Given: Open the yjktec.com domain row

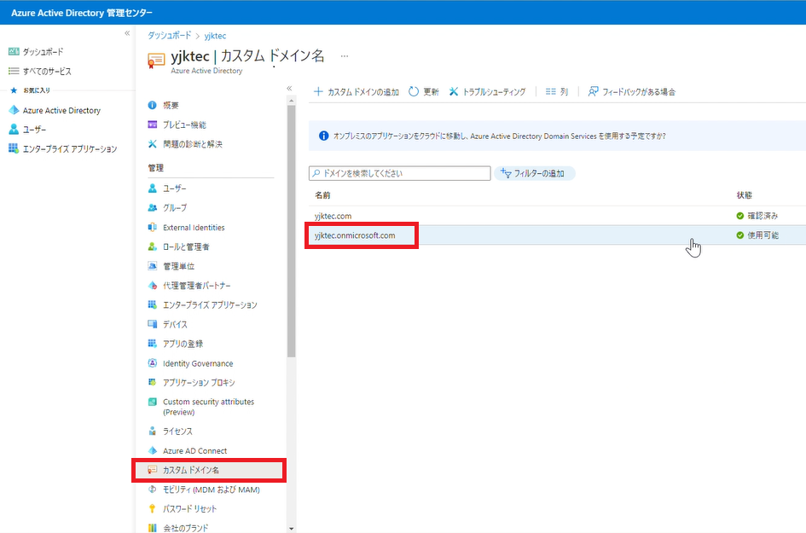Looking at the screenshot, I should 557,216.
